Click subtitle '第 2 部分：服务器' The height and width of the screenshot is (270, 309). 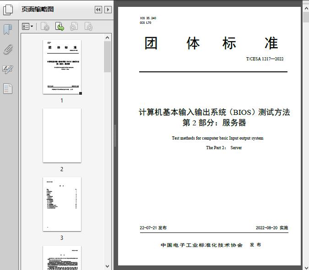pyautogui.click(x=214, y=123)
